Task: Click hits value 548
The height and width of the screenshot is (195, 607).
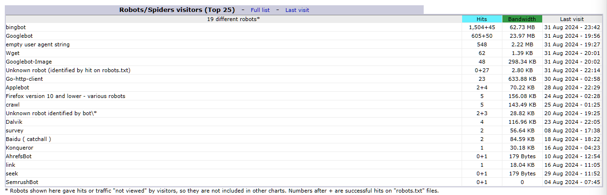Action: 482,44
